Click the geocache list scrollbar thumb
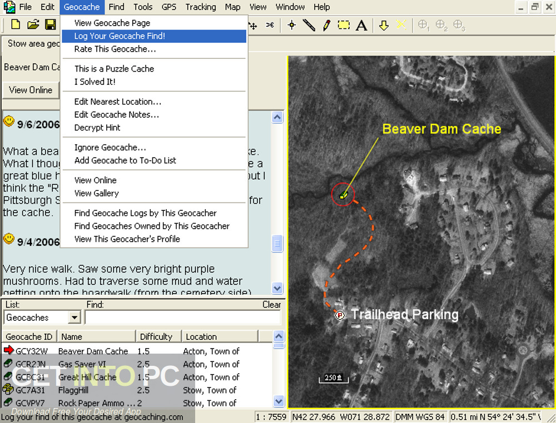The height and width of the screenshot is (423, 556). 279,346
